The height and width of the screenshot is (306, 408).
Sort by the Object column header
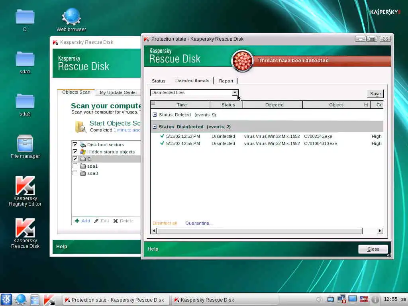point(335,105)
